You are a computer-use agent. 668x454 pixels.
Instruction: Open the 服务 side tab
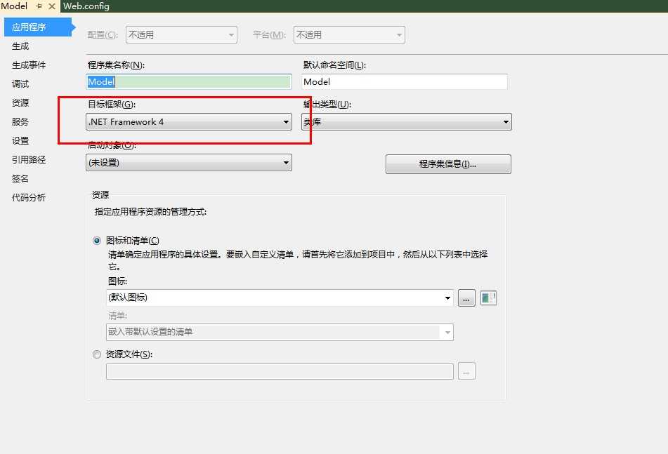pos(20,121)
